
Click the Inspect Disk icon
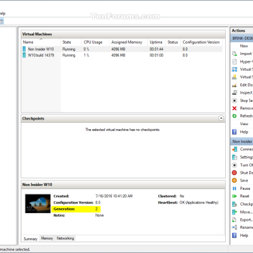[235, 93]
